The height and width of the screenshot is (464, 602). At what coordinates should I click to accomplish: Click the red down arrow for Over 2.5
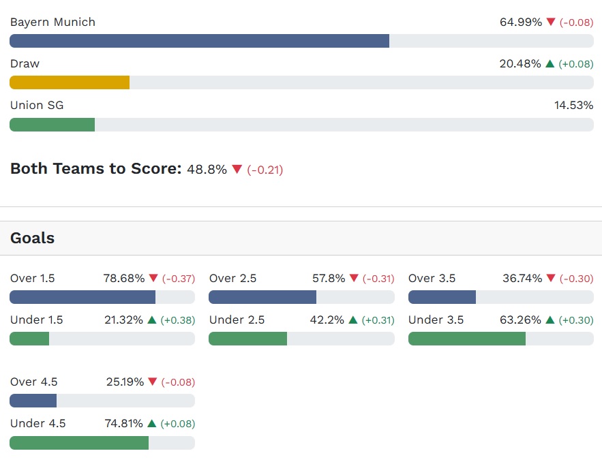[x=354, y=279]
